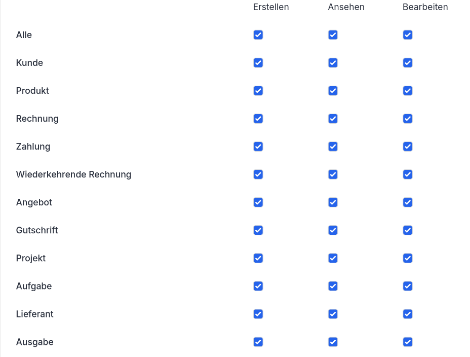Toggle Bearbeiten checkbox for Lieferant
The width and height of the screenshot is (470, 357).
pyautogui.click(x=408, y=314)
